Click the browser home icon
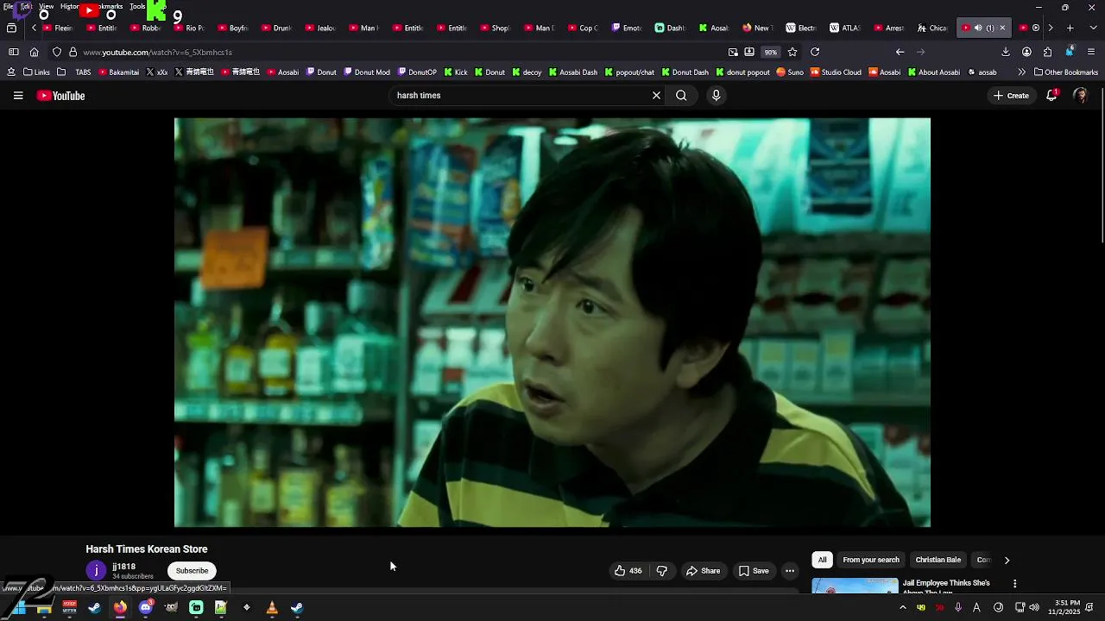 coord(35,52)
